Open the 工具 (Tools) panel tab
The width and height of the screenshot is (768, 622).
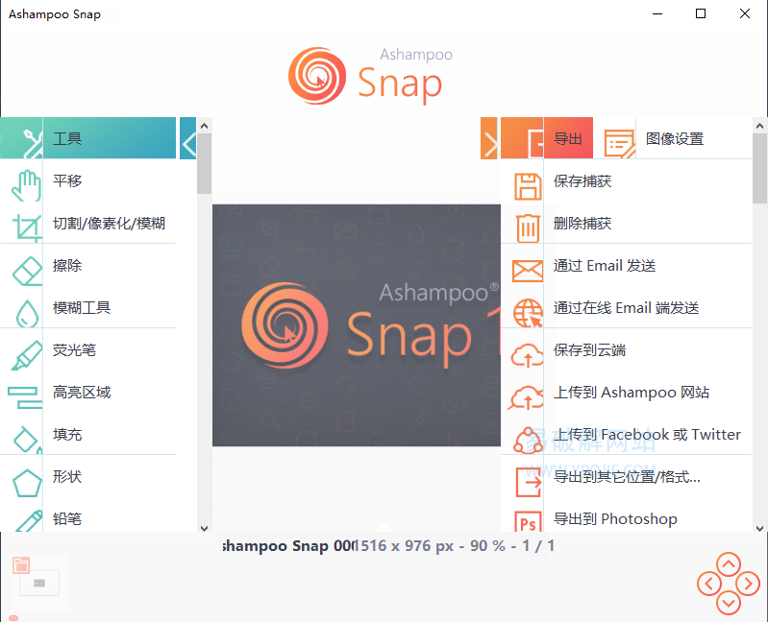(88, 138)
